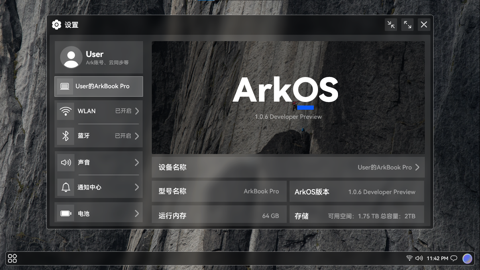Screen dimensions: 480x270
Task: Click the taskbar wifi status icon
Action: (x=409, y=258)
